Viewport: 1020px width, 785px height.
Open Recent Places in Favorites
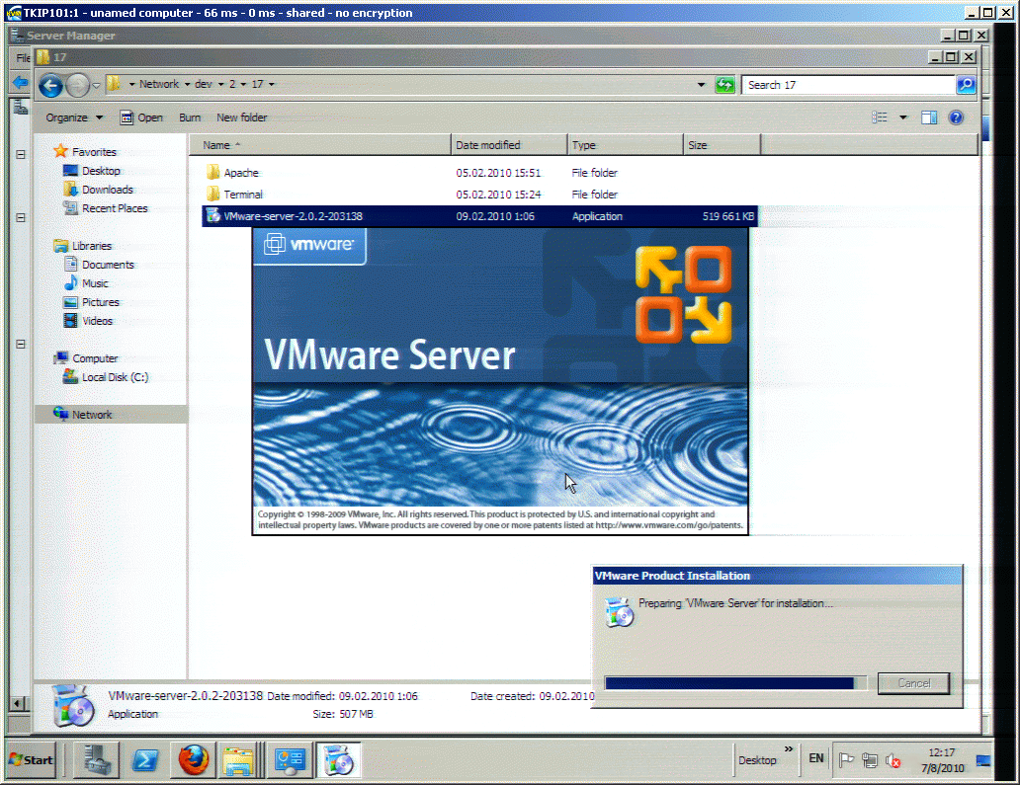[115, 208]
